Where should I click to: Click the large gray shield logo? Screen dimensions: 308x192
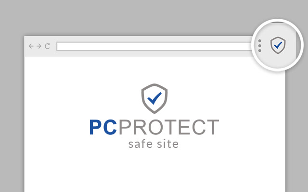[154, 98]
